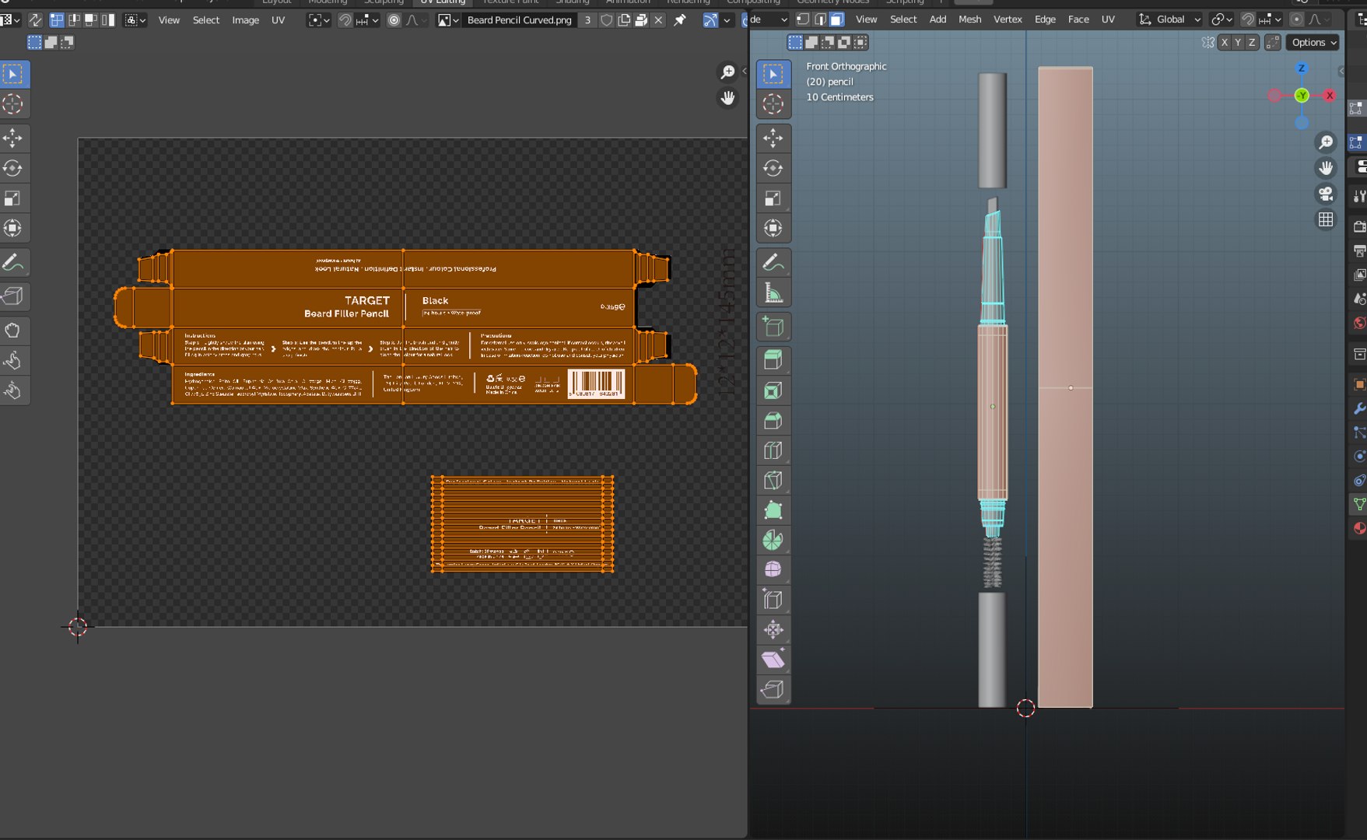Click the 3D viewport camera view icon
Image resolution: width=1367 pixels, height=840 pixels.
coord(1326,194)
